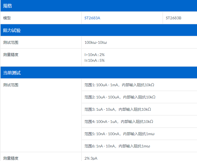This screenshot has height=161, width=197.
Task: Click the 2% 3pA accuracy value
Action: 91,158
